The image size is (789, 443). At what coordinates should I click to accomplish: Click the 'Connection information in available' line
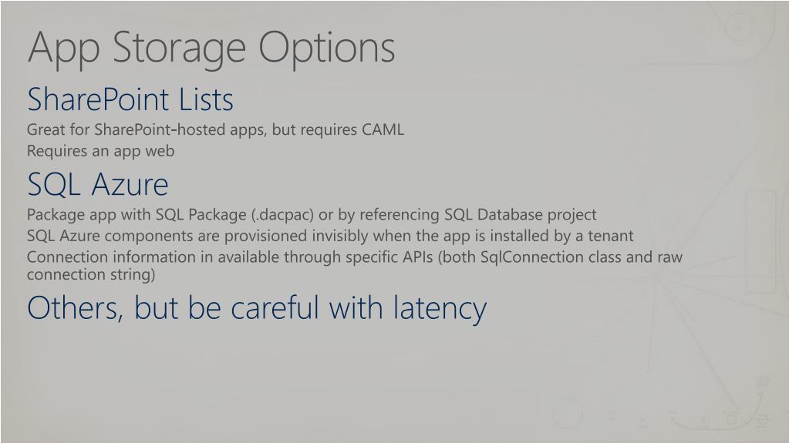pyautogui.click(x=355, y=257)
